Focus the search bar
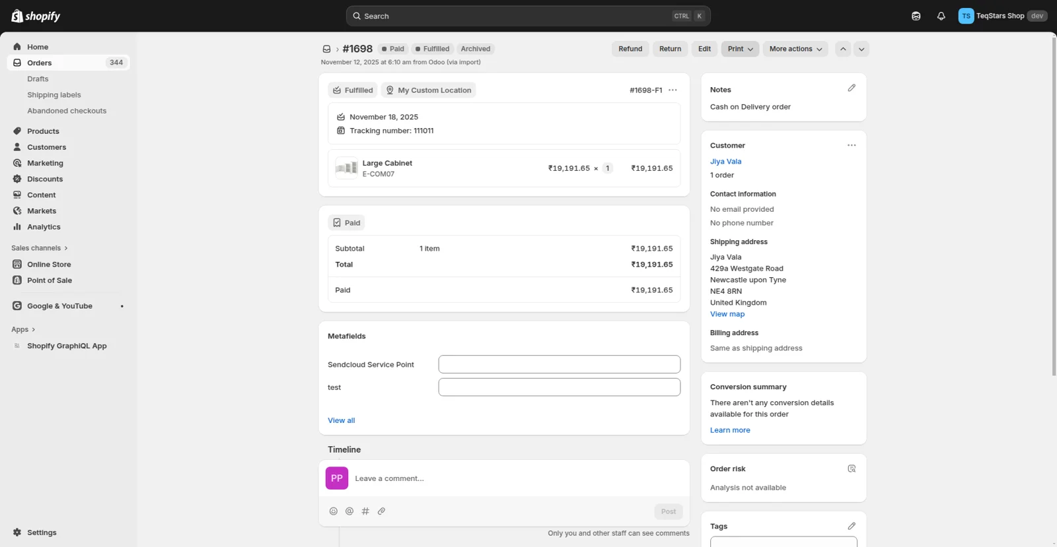Viewport: 1057px width, 547px height. click(528, 16)
